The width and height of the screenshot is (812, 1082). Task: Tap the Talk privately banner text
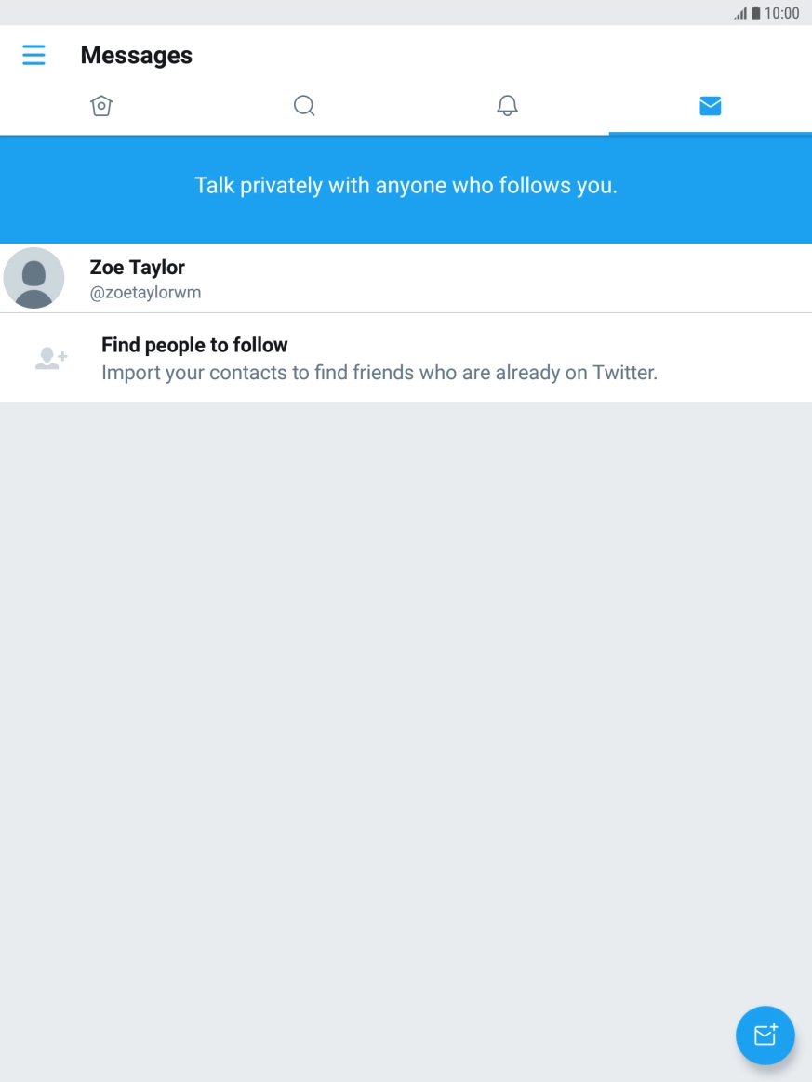(x=406, y=186)
